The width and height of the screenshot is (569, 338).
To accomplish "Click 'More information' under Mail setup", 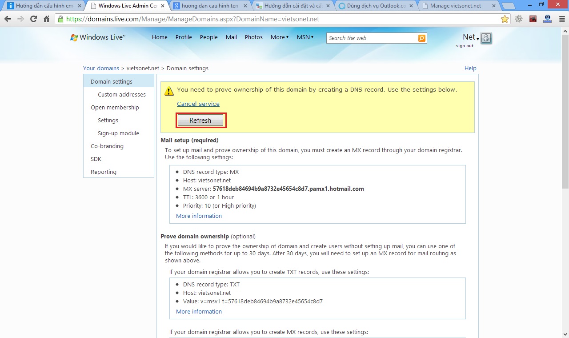I will (x=199, y=216).
